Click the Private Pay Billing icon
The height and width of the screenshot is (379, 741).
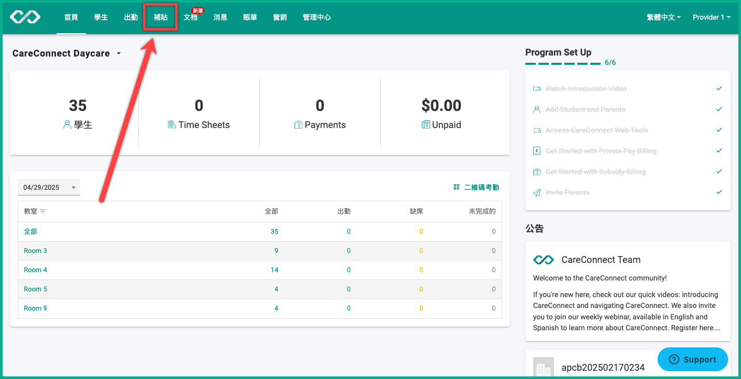tap(537, 151)
